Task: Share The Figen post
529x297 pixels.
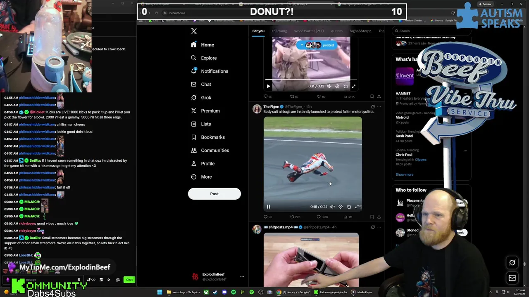Action: (379, 217)
